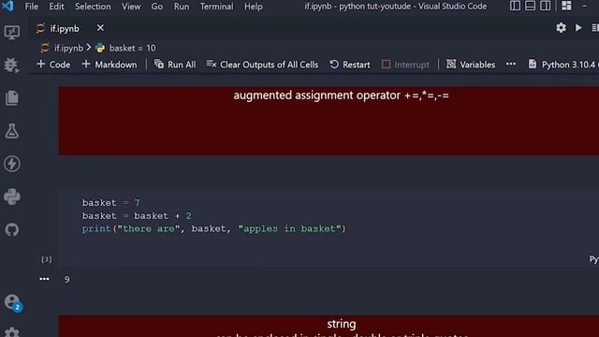This screenshot has height=337, width=599.
Task: Open notebook toolbar more actions ellipsis
Action: click(x=511, y=65)
